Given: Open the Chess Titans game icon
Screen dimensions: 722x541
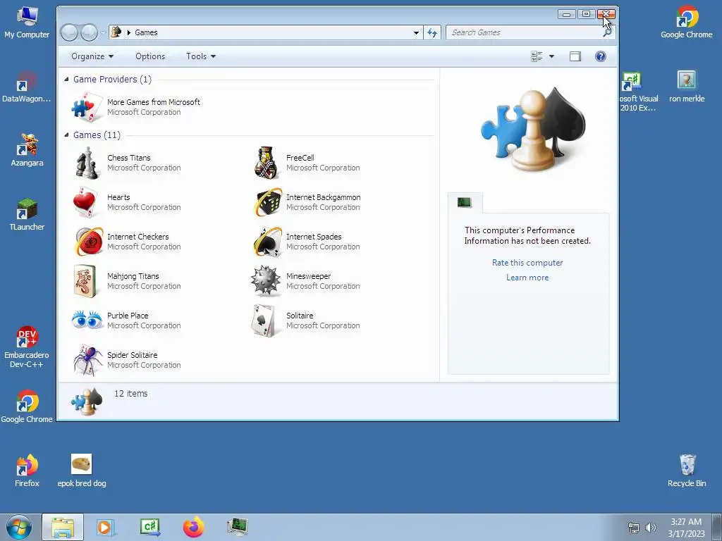Looking at the screenshot, I should click(87, 163).
